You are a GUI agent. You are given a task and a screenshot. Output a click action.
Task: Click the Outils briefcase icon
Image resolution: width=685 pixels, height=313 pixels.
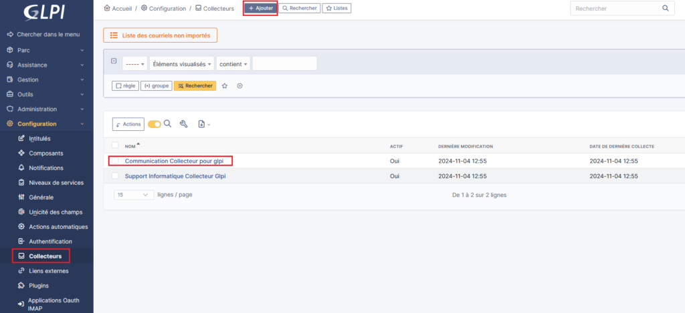(x=10, y=94)
